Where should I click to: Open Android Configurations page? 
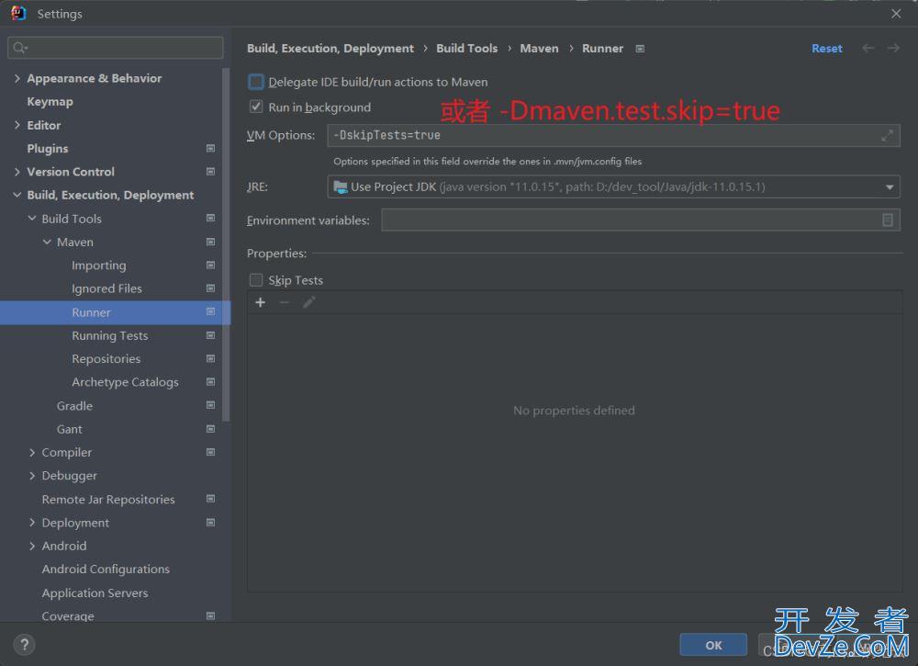point(106,569)
